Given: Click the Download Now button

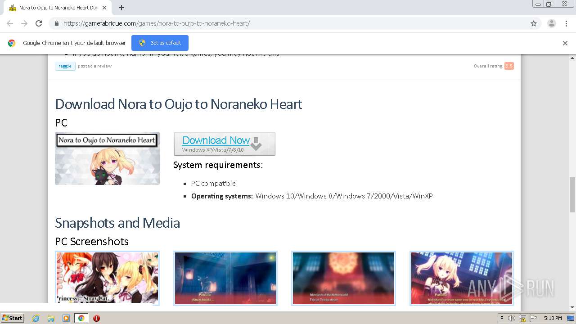Looking at the screenshot, I should pyautogui.click(x=225, y=144).
